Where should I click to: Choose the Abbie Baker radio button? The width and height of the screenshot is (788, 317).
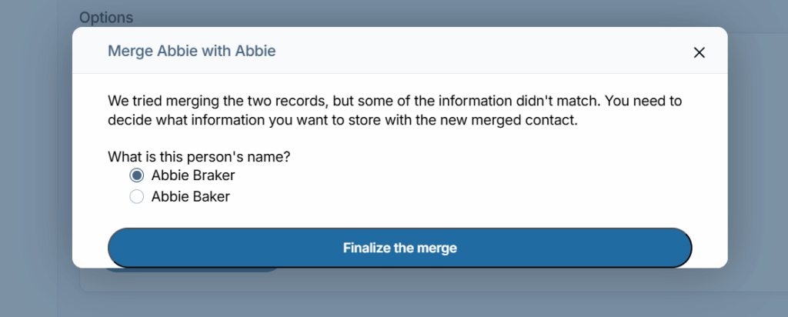(x=137, y=197)
